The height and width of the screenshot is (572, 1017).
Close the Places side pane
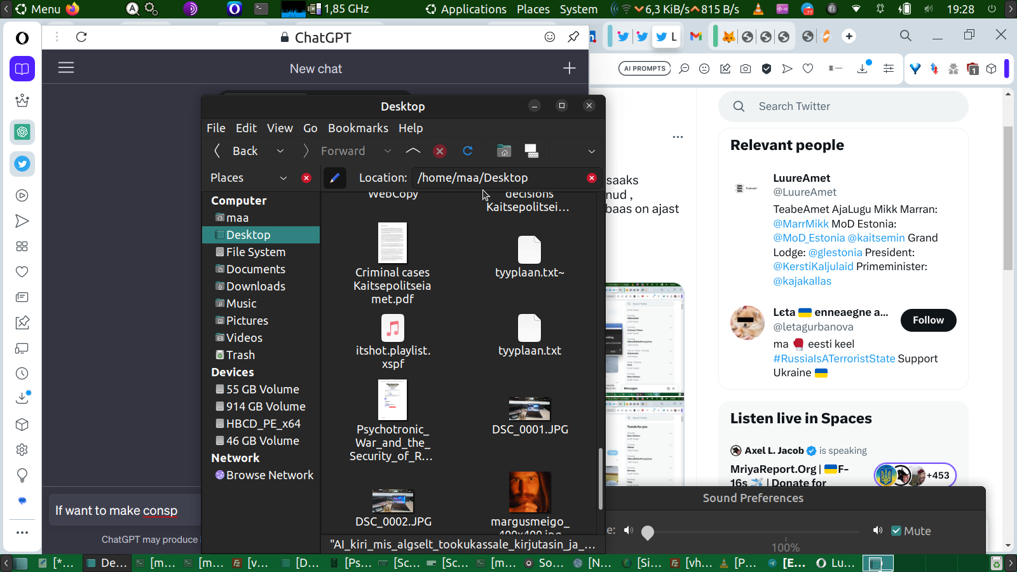click(306, 178)
